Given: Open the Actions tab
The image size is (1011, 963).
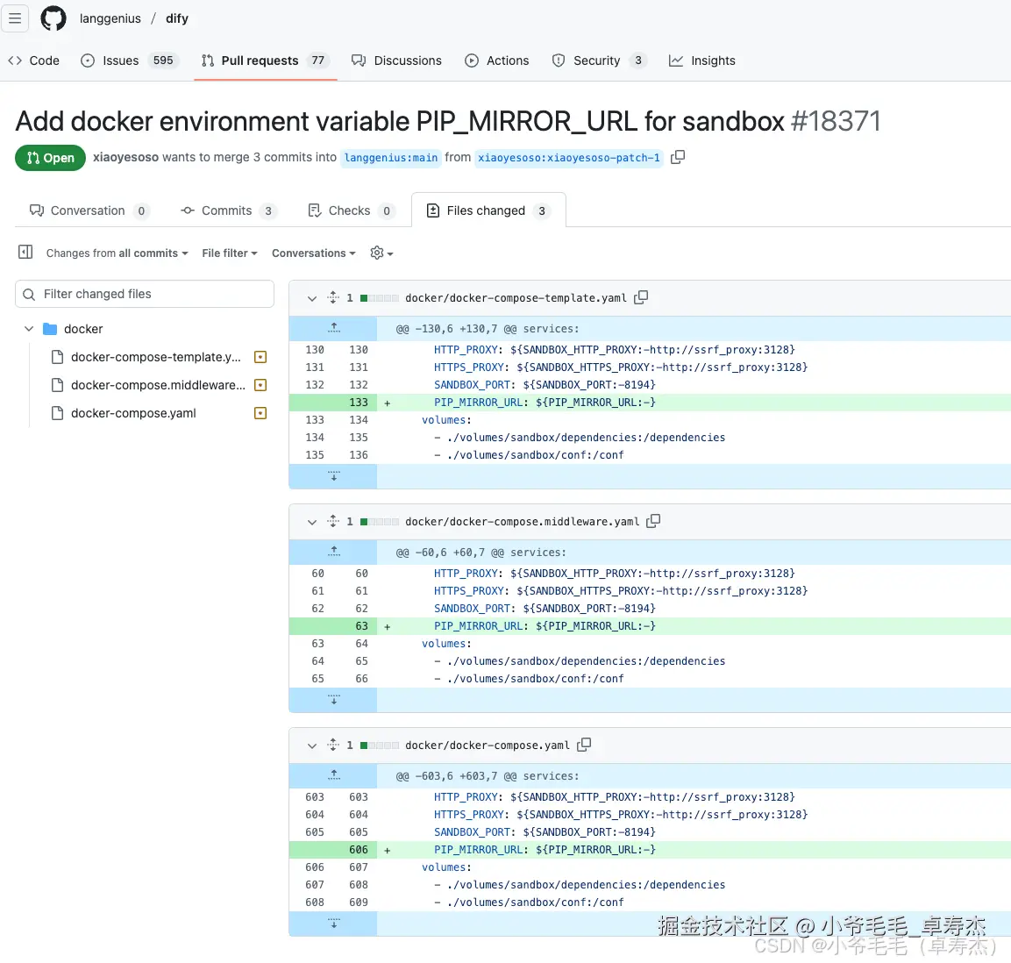Looking at the screenshot, I should point(497,61).
